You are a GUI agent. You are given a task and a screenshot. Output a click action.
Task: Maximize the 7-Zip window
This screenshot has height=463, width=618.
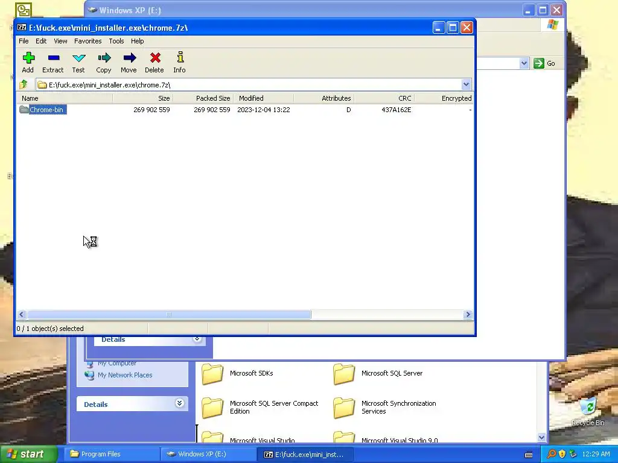coord(453,28)
